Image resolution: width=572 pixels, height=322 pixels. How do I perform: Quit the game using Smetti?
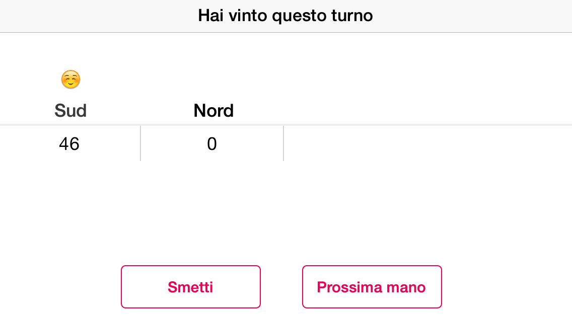click(x=190, y=287)
